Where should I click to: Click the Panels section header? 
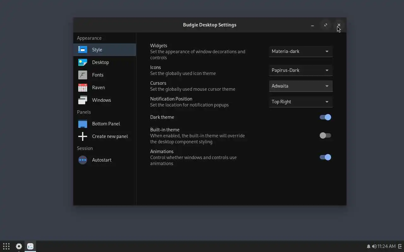click(x=84, y=112)
